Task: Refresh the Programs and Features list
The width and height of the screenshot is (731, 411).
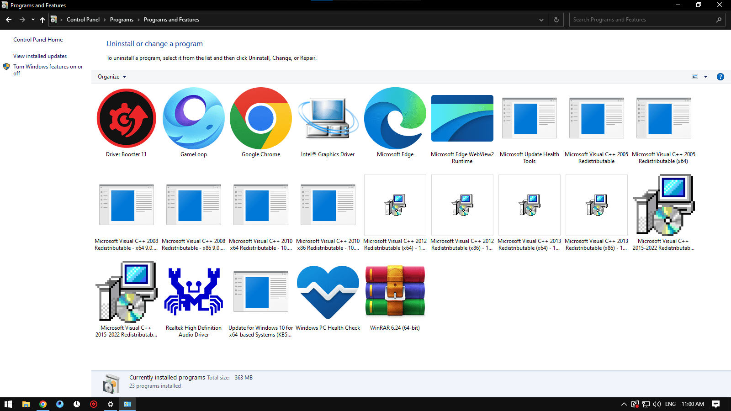Action: tap(556, 20)
